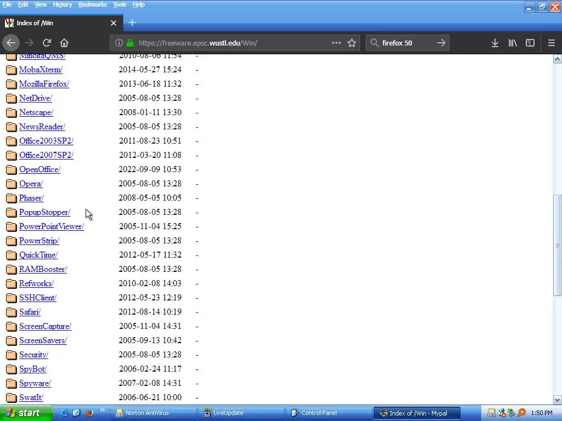Click the folder icon beside QuickTime
The image size is (562, 421).
click(x=12, y=255)
